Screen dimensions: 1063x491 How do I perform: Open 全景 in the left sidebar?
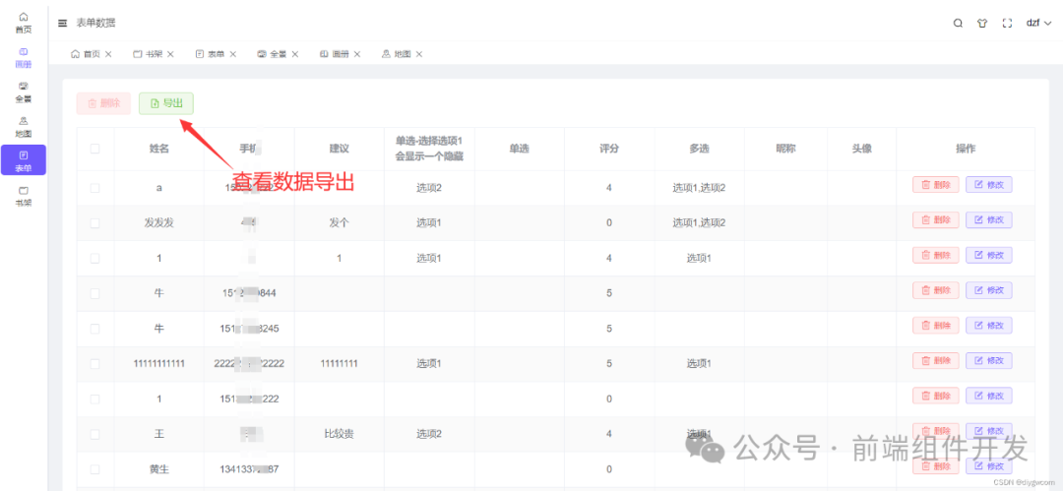coord(24,92)
